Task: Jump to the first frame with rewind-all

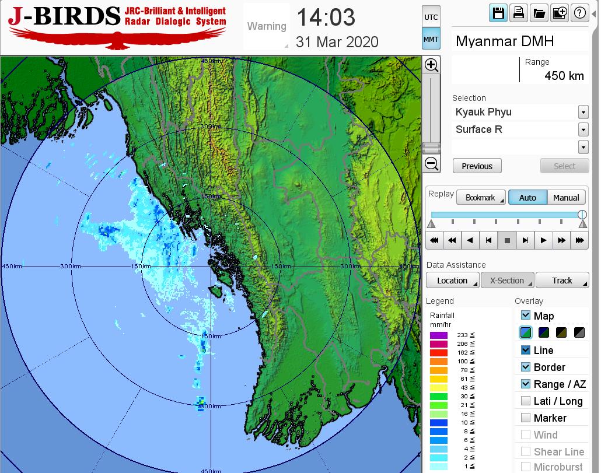Action: (x=434, y=240)
